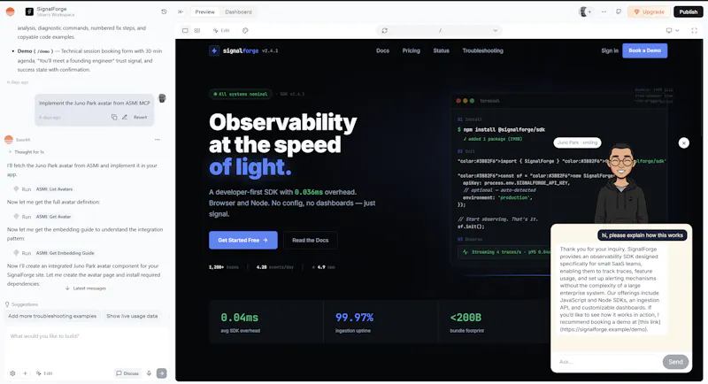
Task: Refresh the preview with the reload icon
Action: [384, 31]
